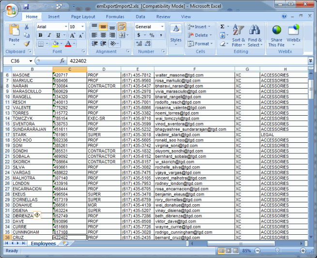Click the formula bar showing 422402

[x=187, y=61]
